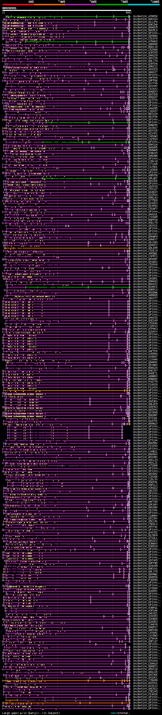
Task: Open the UniRef100_B9H6Y7 hit
Action: (145, 239)
